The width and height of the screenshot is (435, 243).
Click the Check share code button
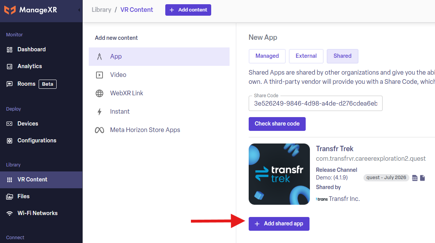277,124
